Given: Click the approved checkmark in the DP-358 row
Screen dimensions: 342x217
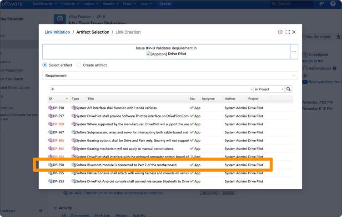Looking at the screenshot, I should [191, 165].
